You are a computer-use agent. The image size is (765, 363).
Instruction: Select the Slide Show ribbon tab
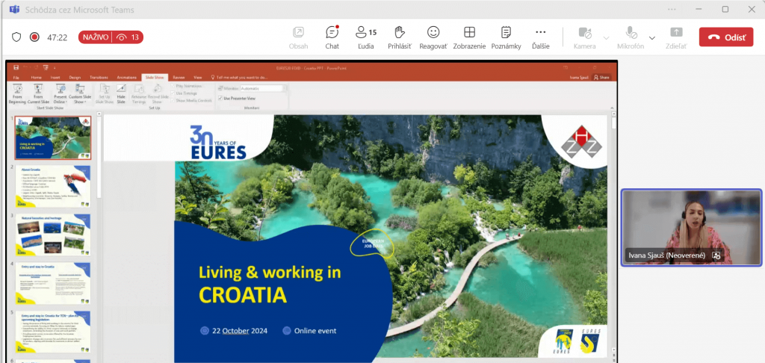(x=155, y=77)
